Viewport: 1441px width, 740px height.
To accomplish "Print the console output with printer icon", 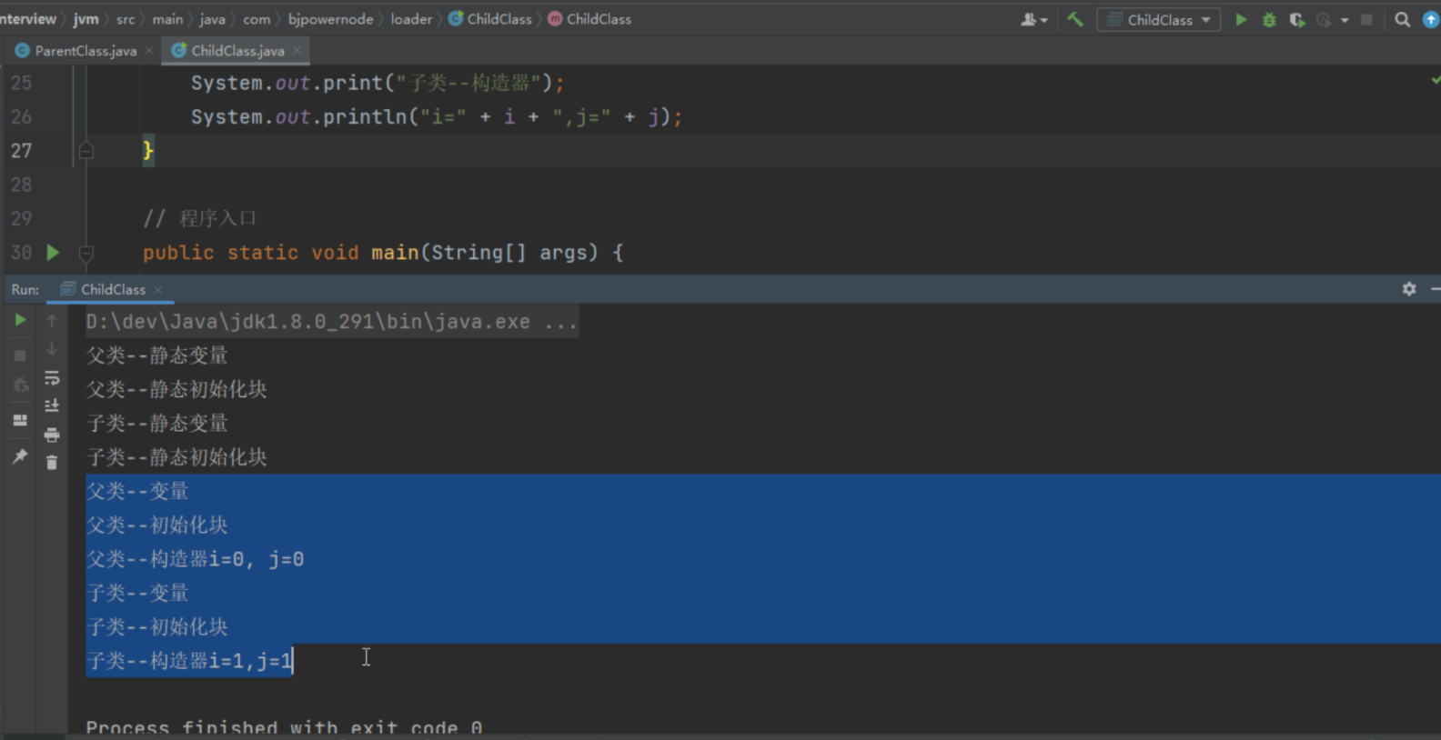I will (52, 435).
